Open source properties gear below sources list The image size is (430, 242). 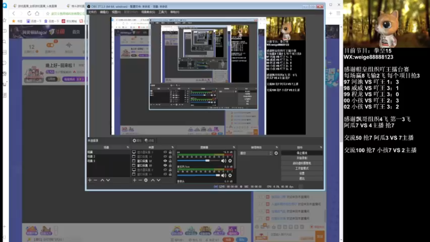click(146, 180)
